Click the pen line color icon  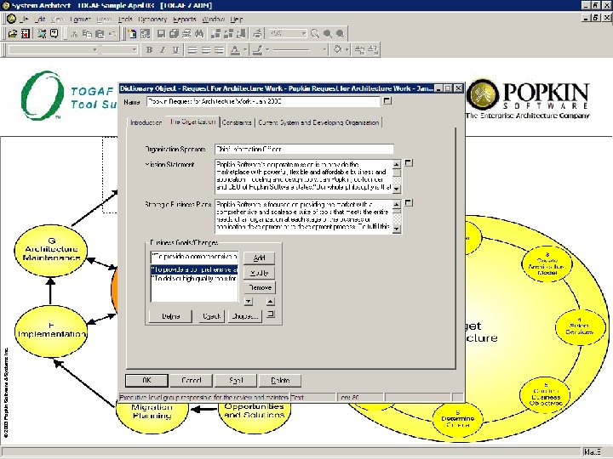[x=258, y=50]
